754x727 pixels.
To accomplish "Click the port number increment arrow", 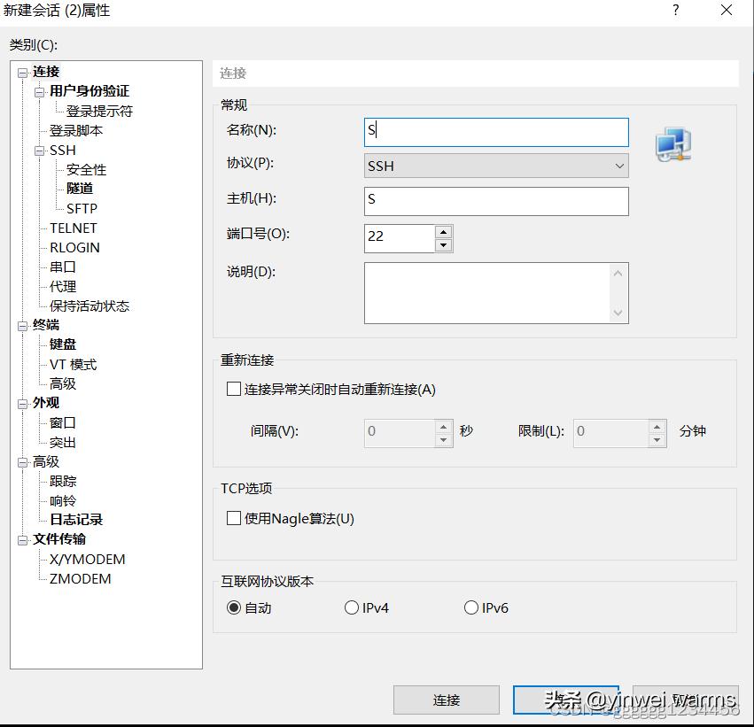I will (x=443, y=232).
